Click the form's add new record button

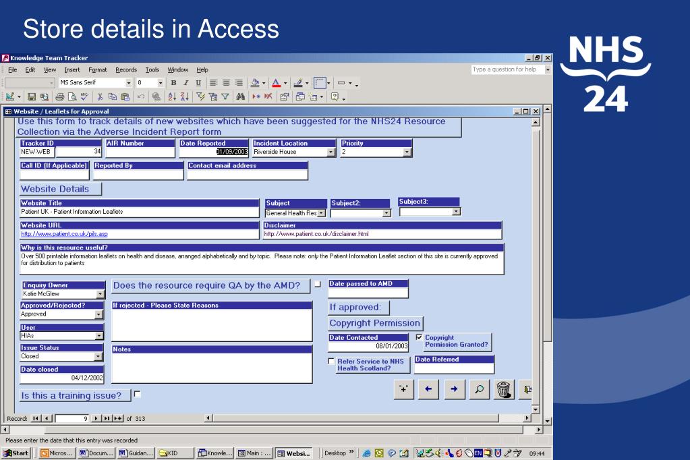(x=403, y=389)
